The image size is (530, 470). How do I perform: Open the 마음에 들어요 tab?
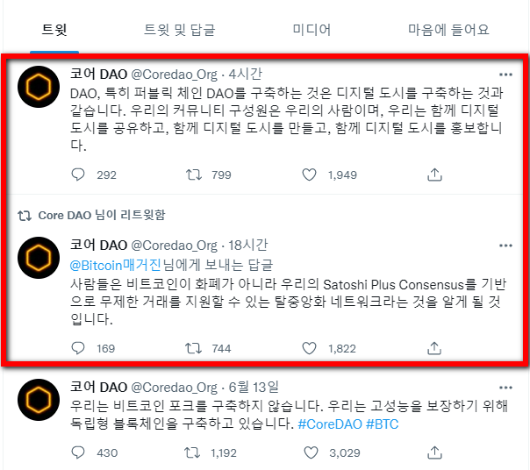coord(448,30)
